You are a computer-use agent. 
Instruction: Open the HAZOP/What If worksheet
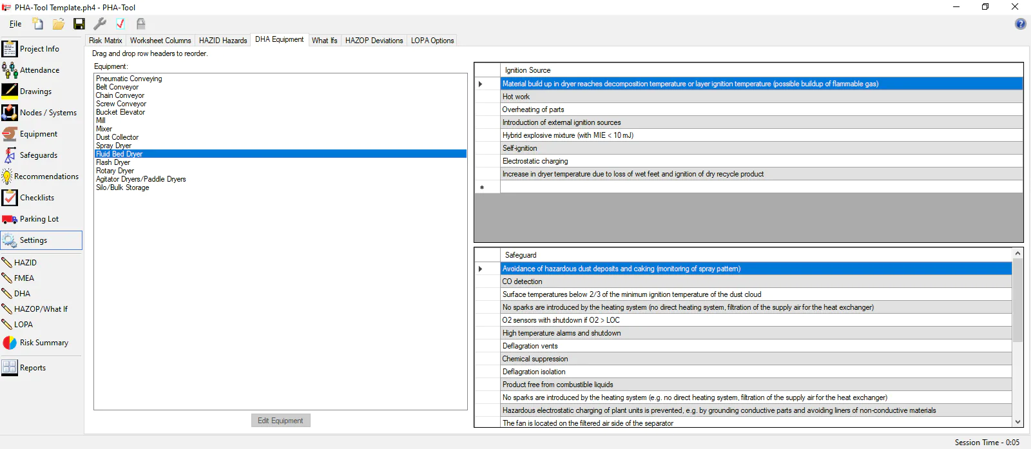41,309
